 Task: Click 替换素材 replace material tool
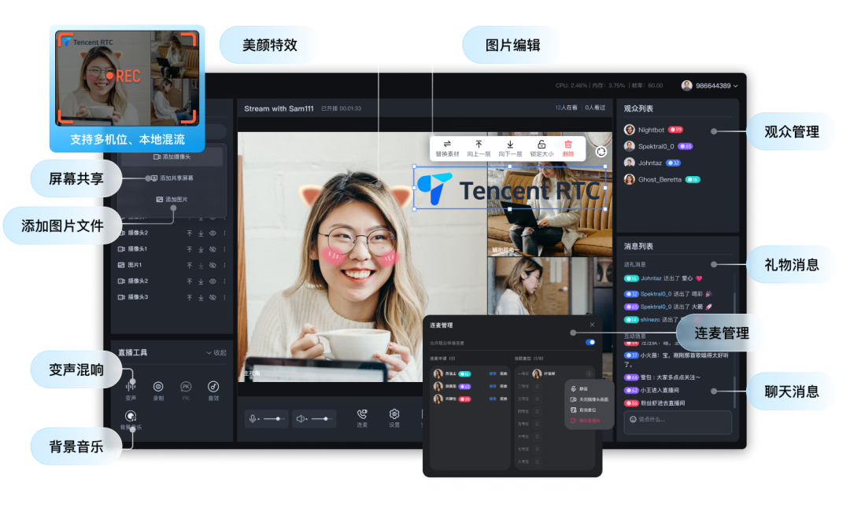447,149
